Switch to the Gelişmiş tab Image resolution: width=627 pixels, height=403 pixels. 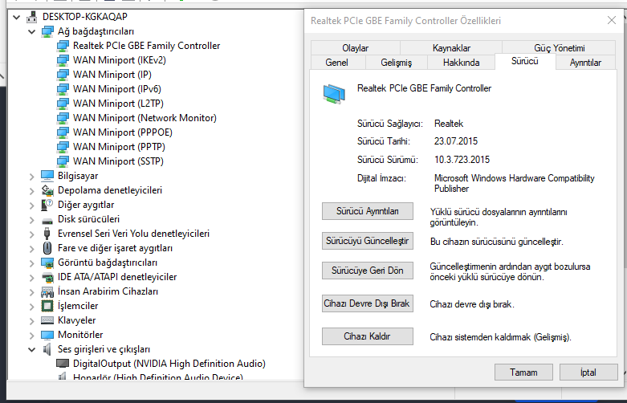point(395,62)
